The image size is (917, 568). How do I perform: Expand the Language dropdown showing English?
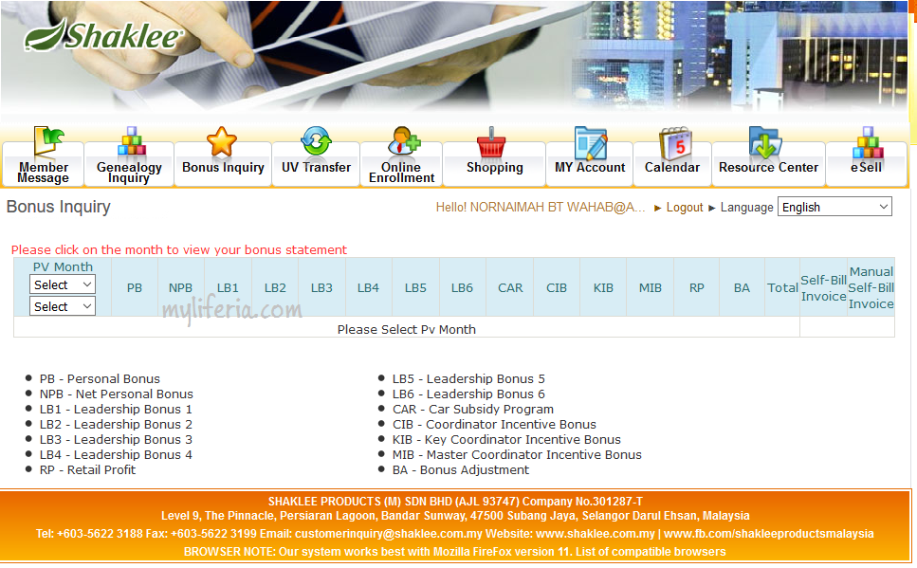coord(834,207)
